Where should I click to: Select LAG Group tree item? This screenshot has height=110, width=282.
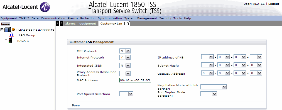point(27,35)
